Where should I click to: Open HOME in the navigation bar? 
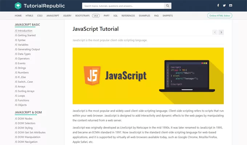(18, 16)
